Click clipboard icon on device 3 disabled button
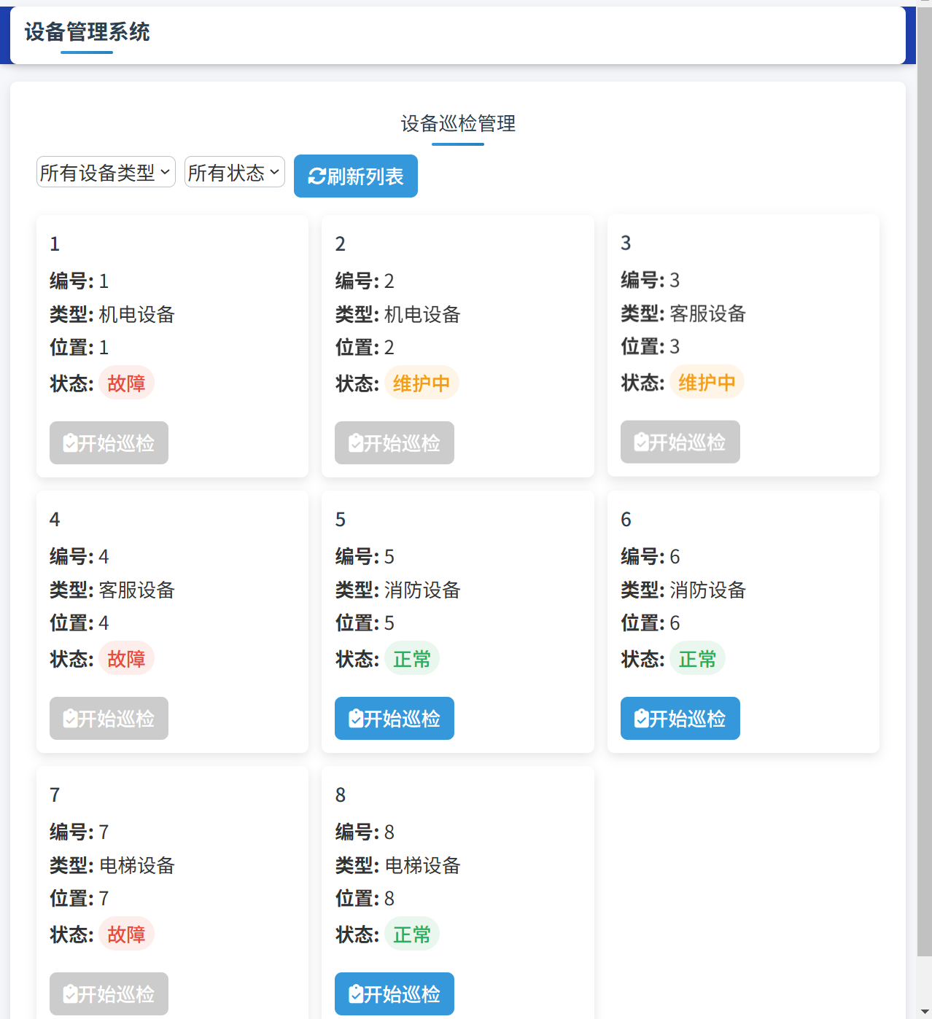This screenshot has width=932, height=1019. (641, 442)
